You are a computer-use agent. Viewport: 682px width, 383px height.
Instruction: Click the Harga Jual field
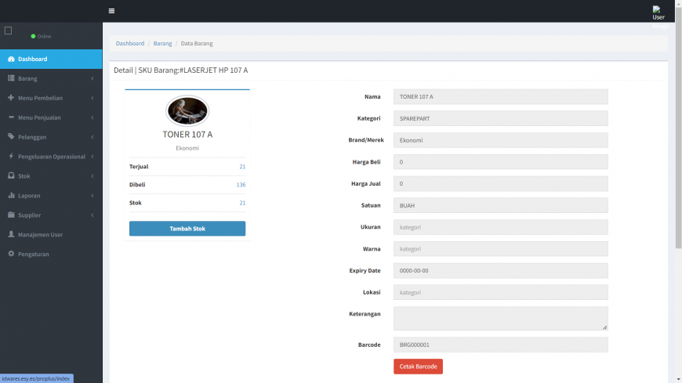click(x=501, y=184)
